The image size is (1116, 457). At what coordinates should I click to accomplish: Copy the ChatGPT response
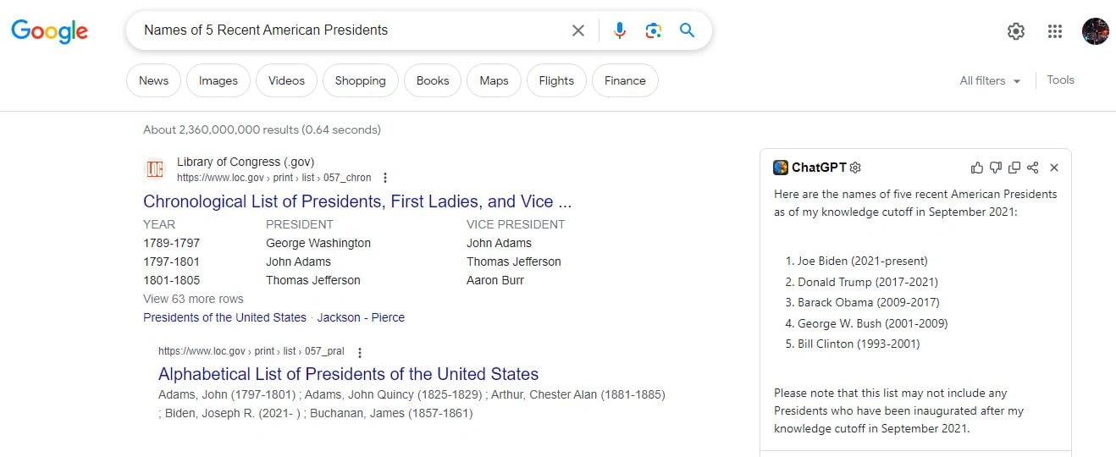pos(1014,168)
